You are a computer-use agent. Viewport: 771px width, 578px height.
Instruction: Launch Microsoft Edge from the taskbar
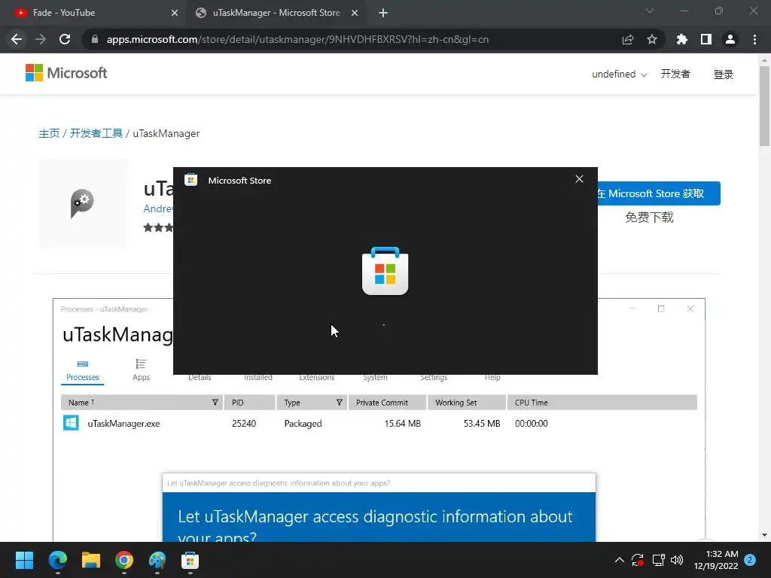(58, 560)
